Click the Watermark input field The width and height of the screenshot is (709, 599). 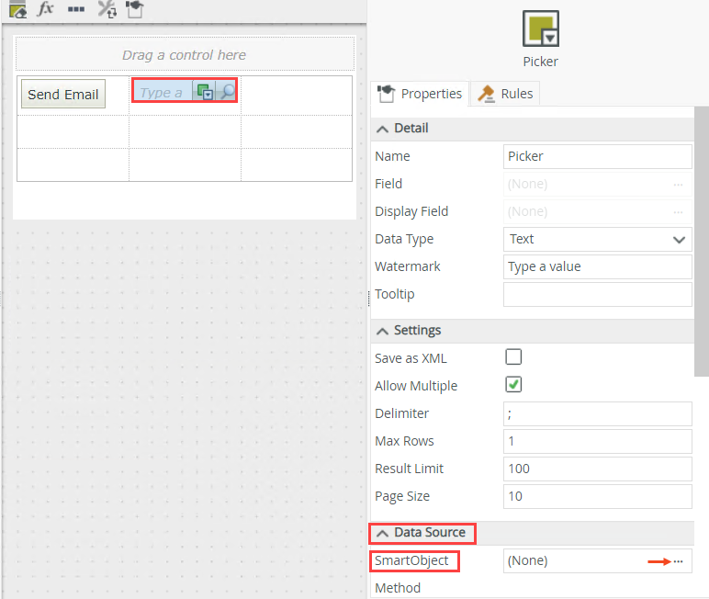point(597,266)
